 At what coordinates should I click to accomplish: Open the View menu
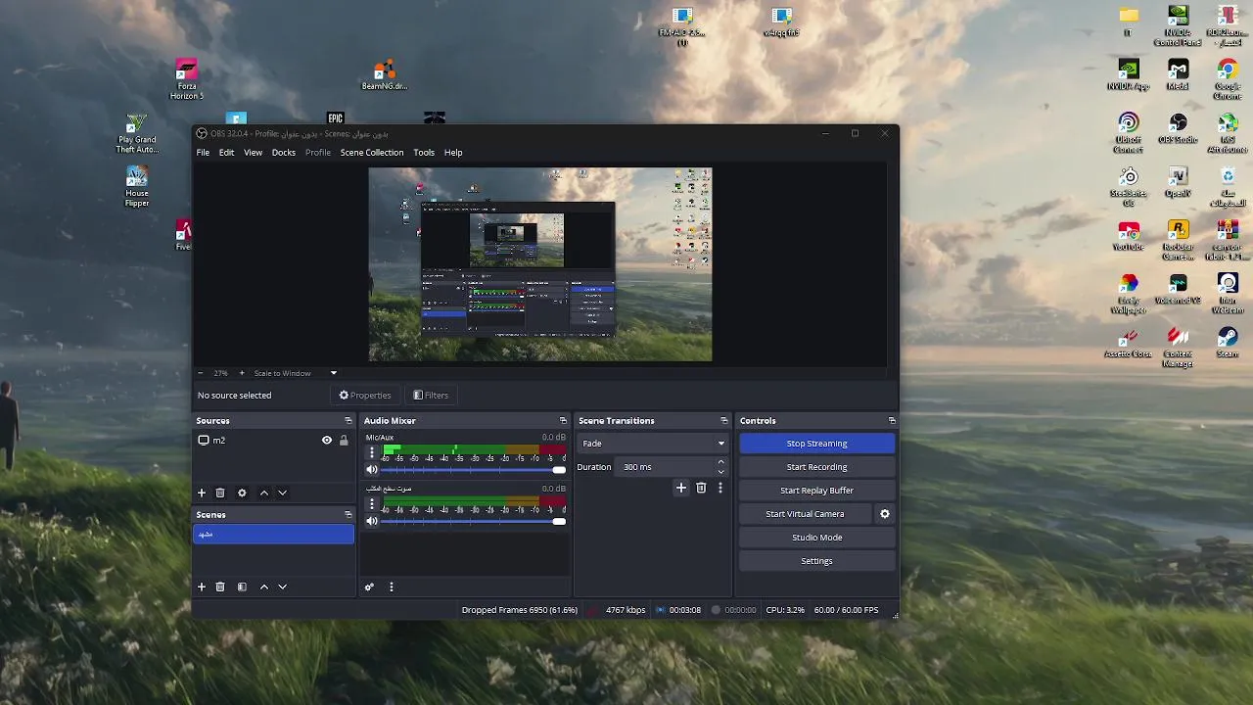point(253,153)
